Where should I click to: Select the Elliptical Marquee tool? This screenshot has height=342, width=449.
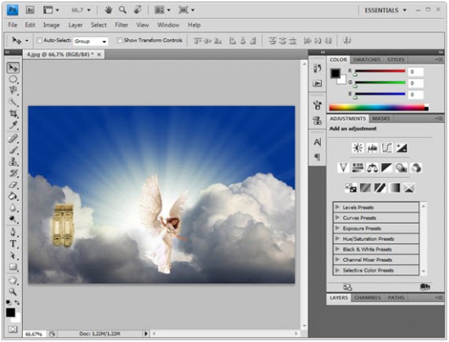(13, 79)
